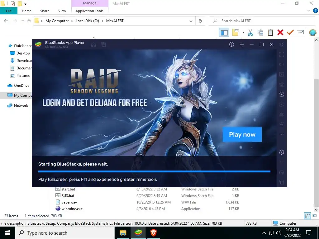
Task: Refresh the MaxALERT folder view
Action: tap(200, 21)
